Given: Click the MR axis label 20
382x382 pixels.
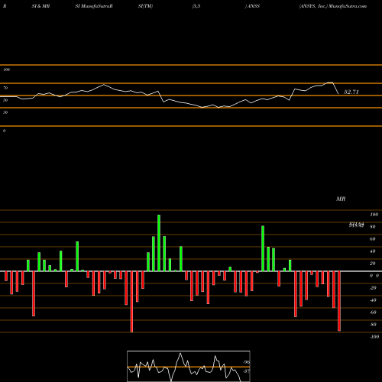Looking at the screenshot, I should (372, 264).
